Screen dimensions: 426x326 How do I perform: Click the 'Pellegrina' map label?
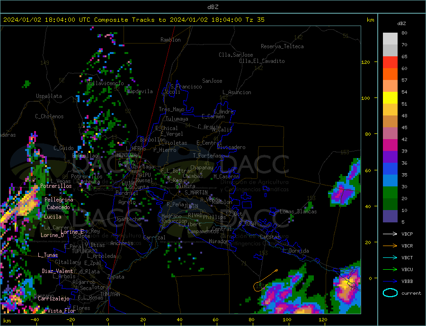pos(59,200)
